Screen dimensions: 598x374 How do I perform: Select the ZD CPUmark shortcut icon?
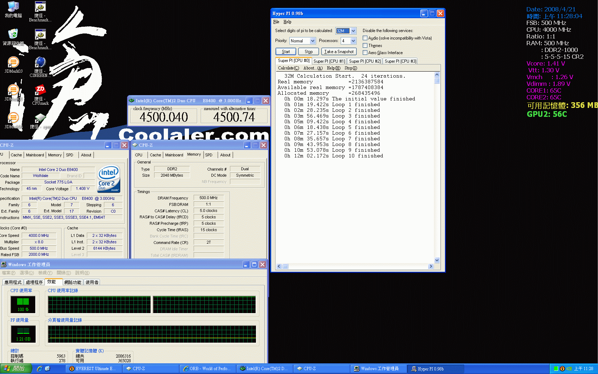(x=40, y=94)
